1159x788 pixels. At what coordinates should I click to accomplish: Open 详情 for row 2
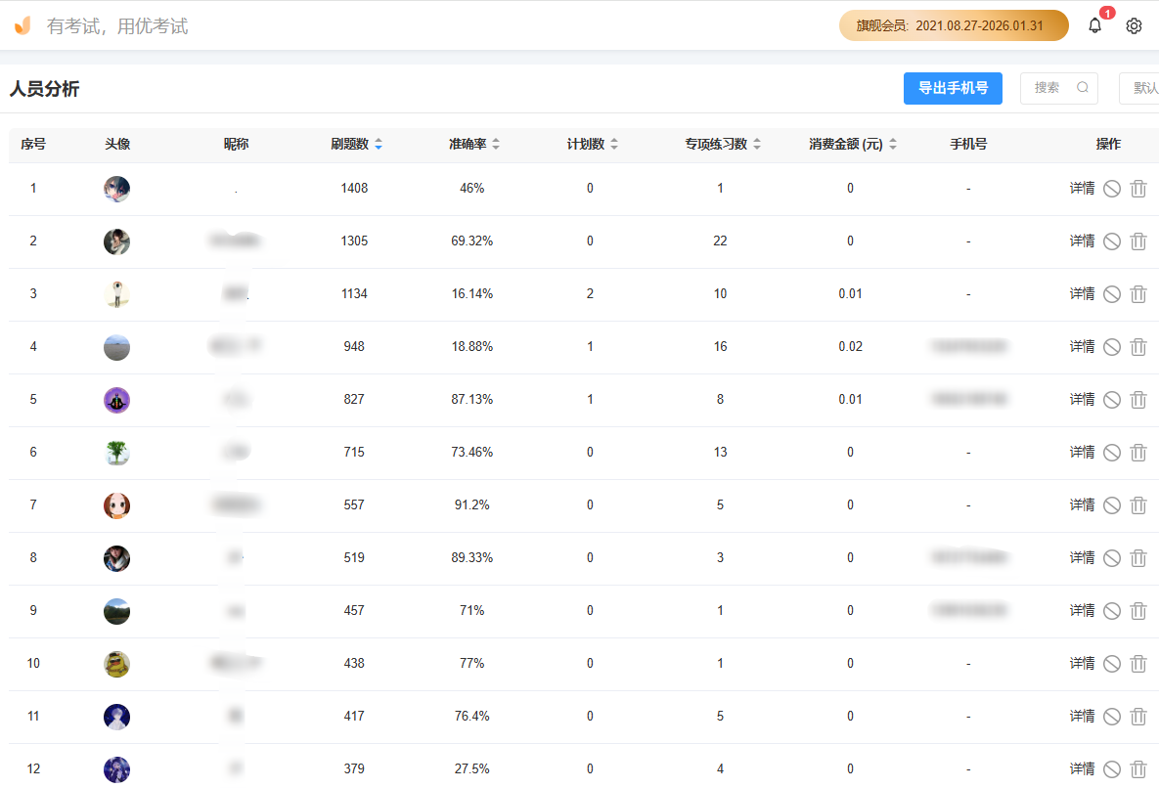tap(1082, 241)
